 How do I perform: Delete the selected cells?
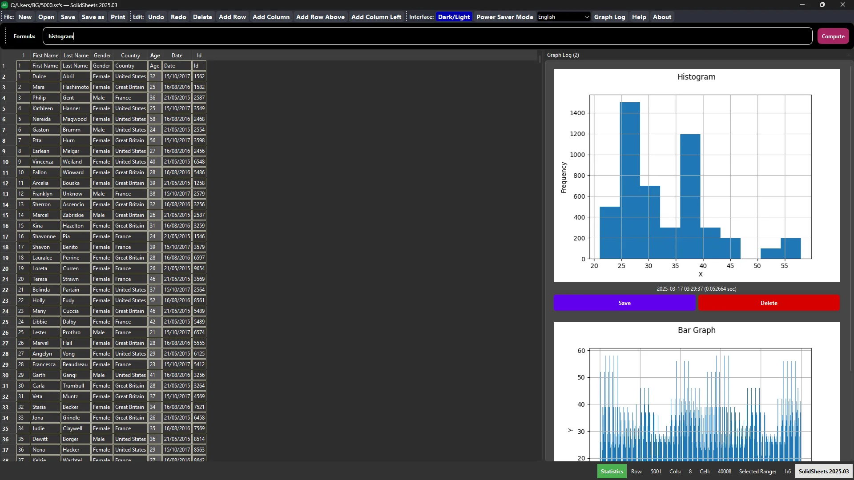pos(202,17)
